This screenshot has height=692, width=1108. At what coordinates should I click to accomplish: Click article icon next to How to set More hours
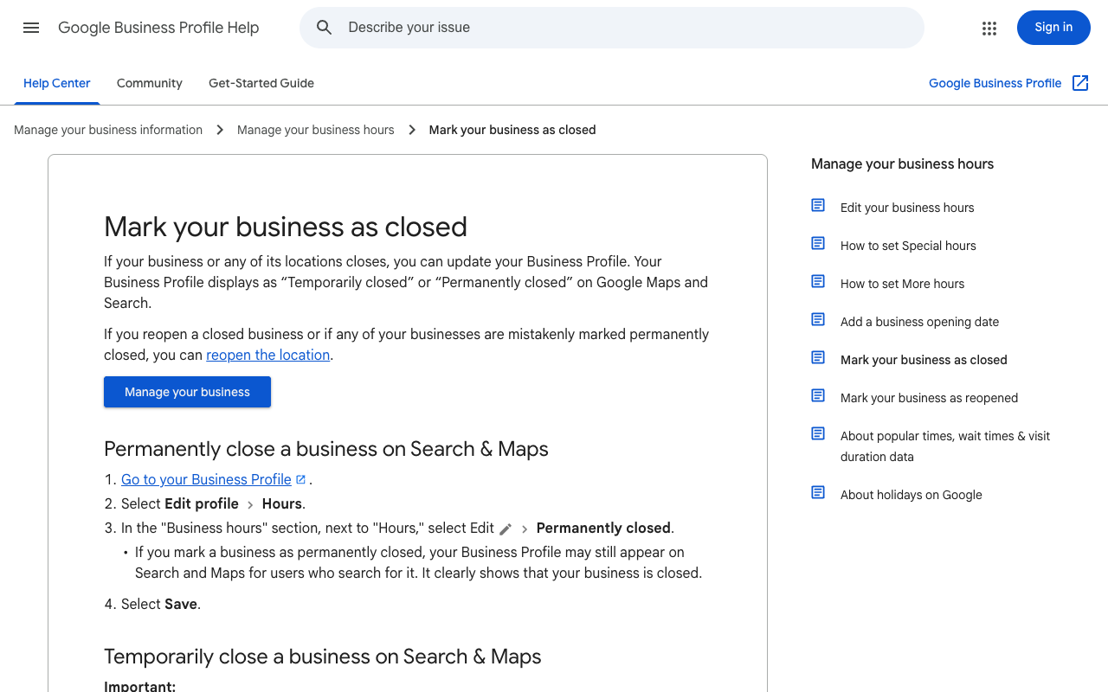click(x=818, y=281)
